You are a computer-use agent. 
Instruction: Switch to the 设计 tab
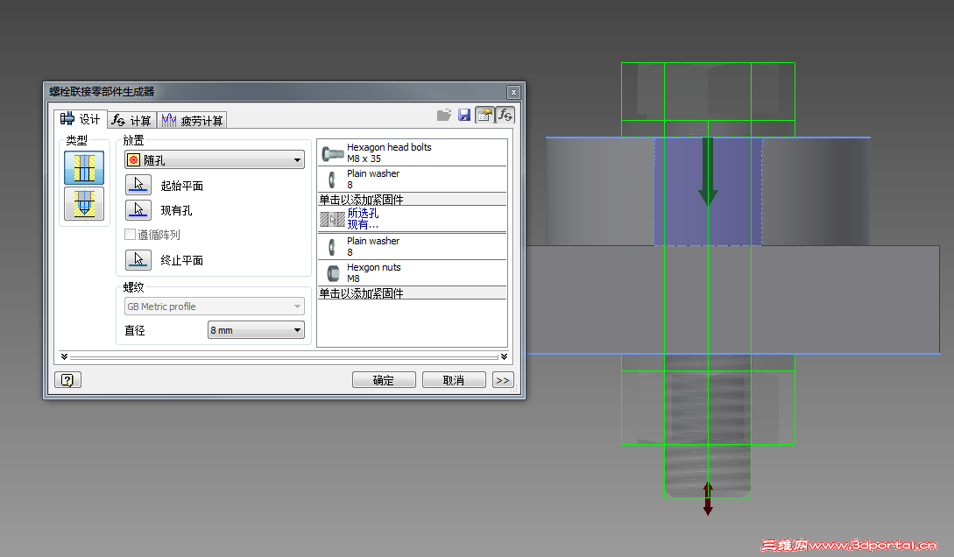81,119
